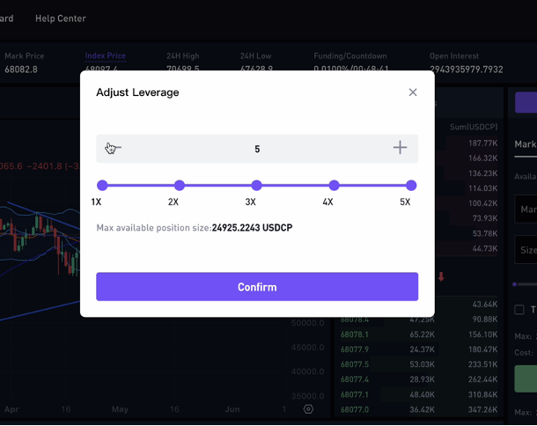Click the purple button at top right

pyautogui.click(x=526, y=102)
